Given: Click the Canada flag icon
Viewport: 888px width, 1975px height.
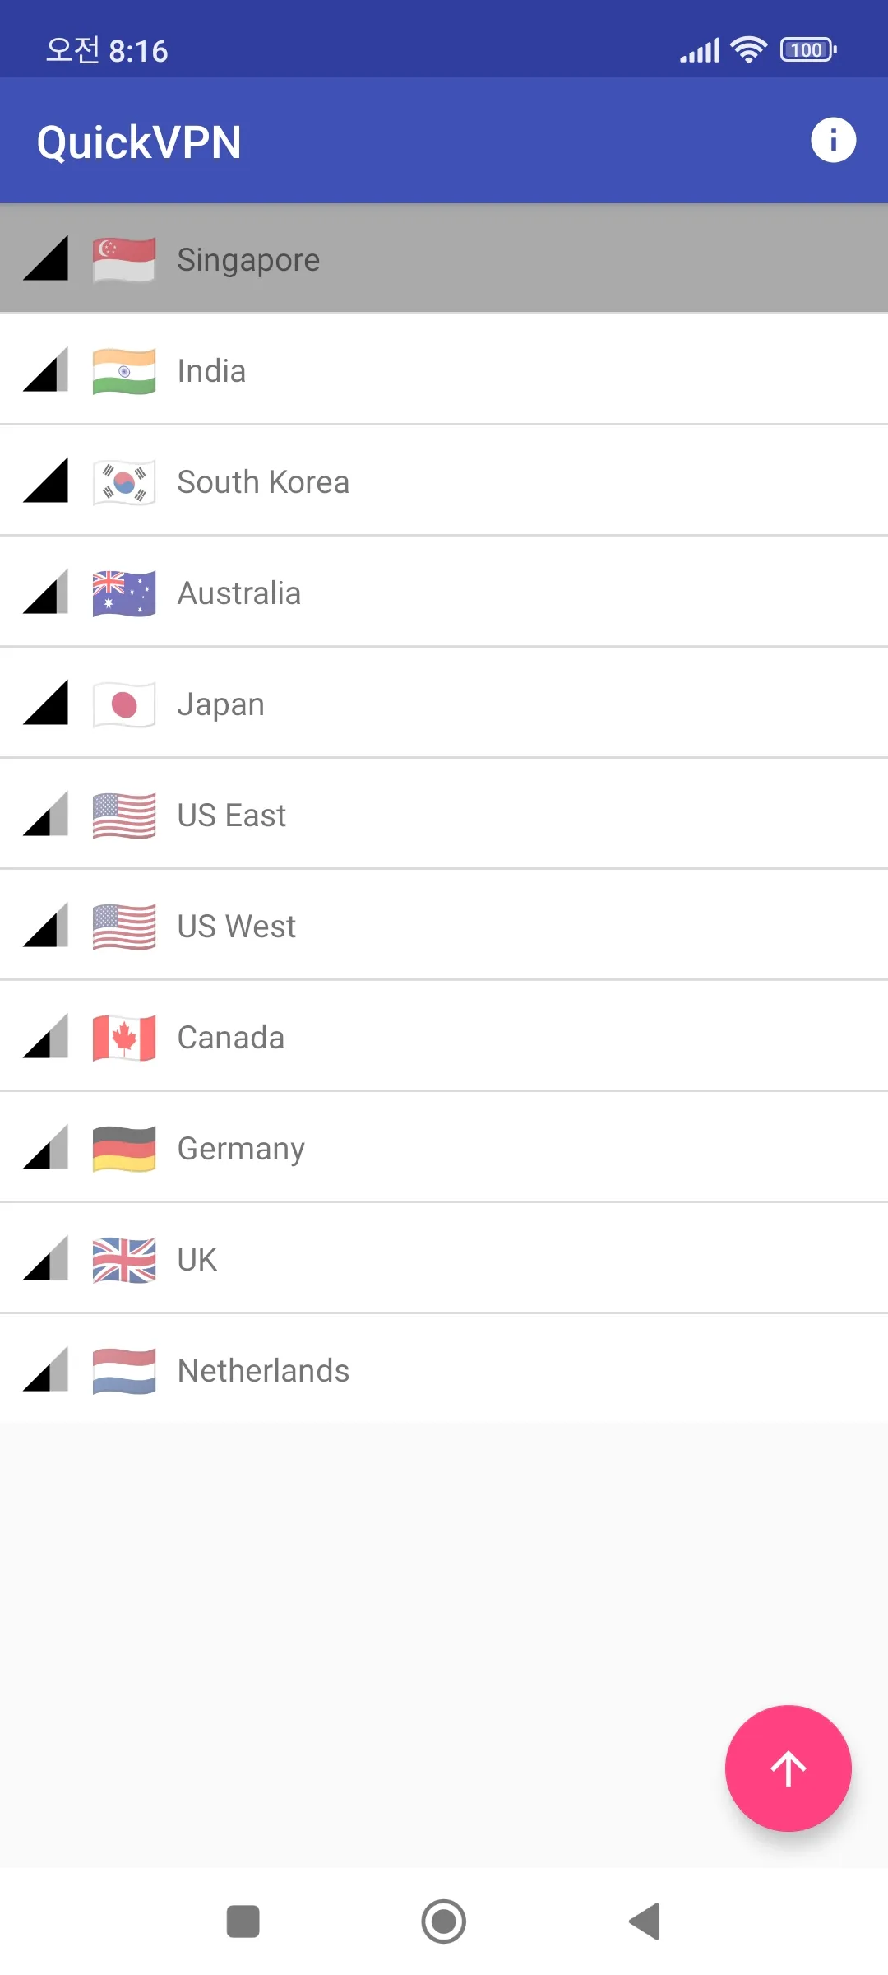Looking at the screenshot, I should [x=123, y=1037].
